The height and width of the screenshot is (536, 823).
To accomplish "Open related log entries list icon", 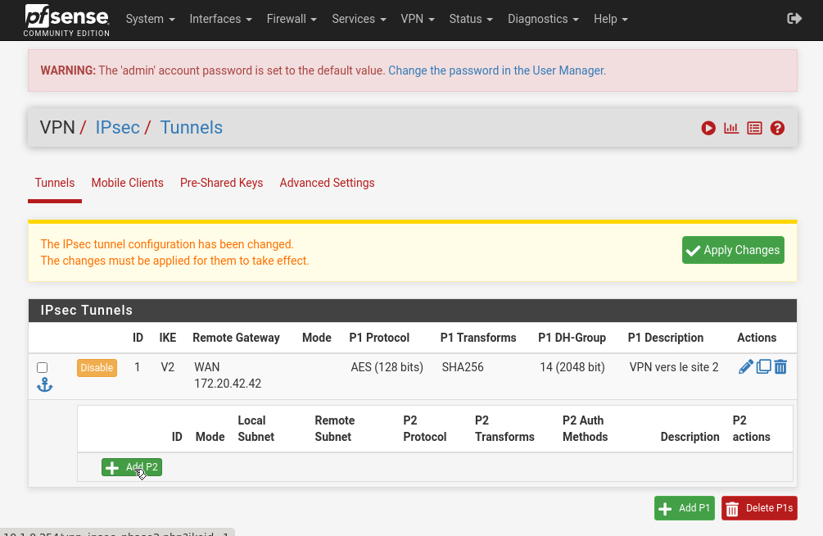I will pyautogui.click(x=754, y=128).
